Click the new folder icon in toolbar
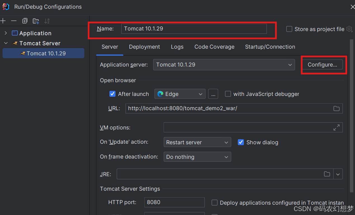 pyautogui.click(x=36, y=21)
